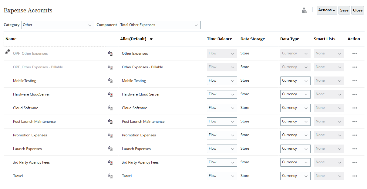Open Data Type dropdown for Cloud Software

tap(295, 108)
